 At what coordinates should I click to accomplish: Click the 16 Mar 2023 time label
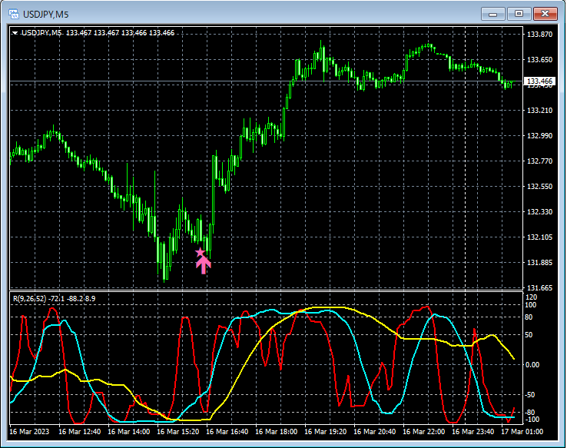pos(29,432)
